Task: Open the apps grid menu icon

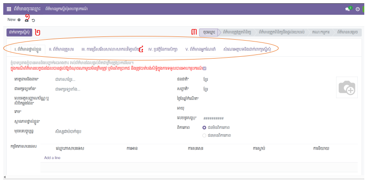Action: [x=9, y=9]
